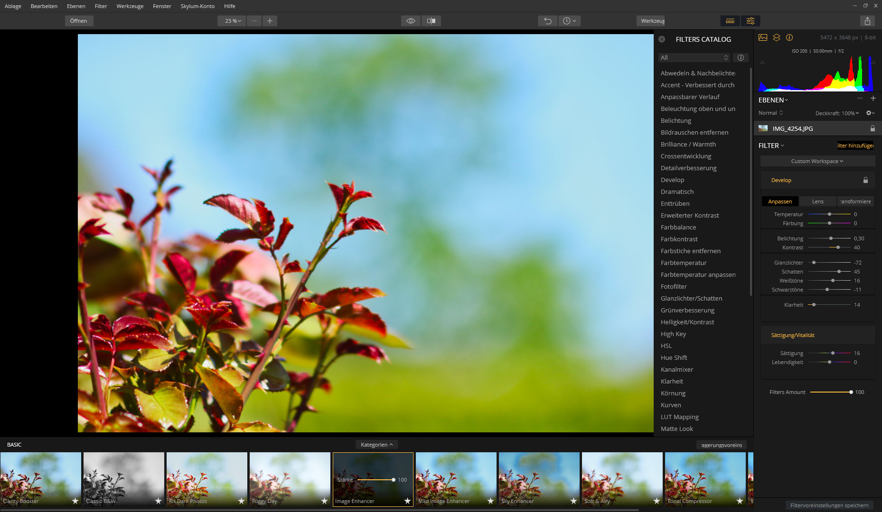Toggle favorite star on Tonal Compressor preset
This screenshot has height=512, width=882.
[740, 501]
